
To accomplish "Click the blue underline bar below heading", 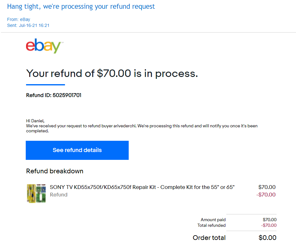I will pyautogui.click(x=46, y=84).
